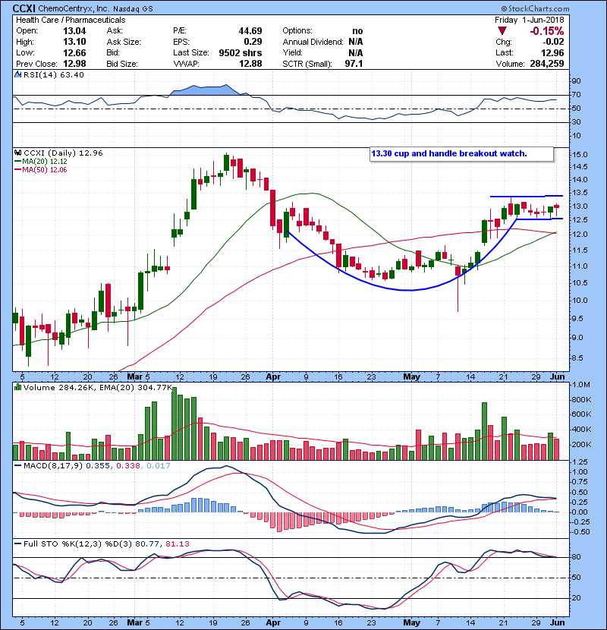Click the Open value 13.04
Screen dimensions: 607x630
pyautogui.click(x=74, y=31)
